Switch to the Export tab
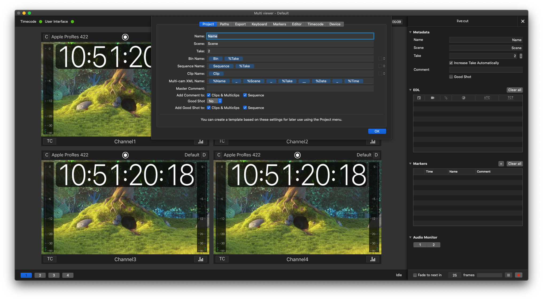This screenshot has height=300, width=543. (240, 24)
